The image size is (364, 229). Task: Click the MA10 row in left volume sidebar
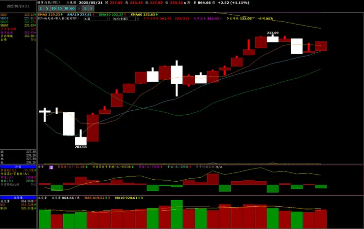(18, 208)
